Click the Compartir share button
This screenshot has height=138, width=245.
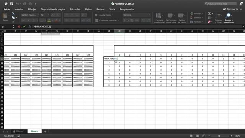[x=230, y=9]
